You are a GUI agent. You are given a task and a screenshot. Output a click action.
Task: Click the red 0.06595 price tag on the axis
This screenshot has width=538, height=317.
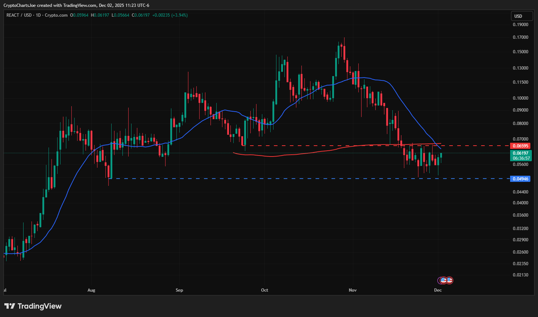521,146
